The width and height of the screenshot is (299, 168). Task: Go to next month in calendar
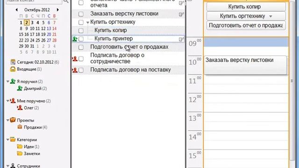[x=57, y=10]
